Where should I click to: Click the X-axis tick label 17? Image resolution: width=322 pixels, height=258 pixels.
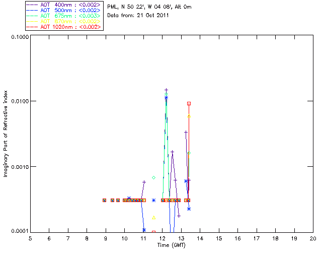(257, 238)
